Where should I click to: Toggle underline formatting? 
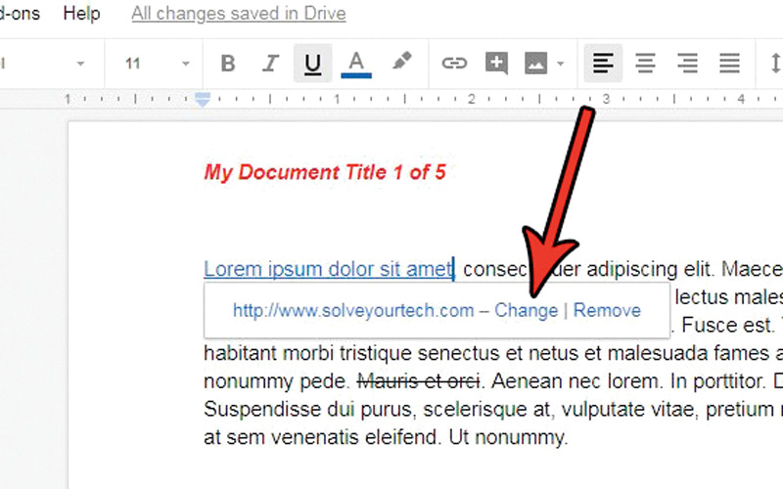coord(312,64)
